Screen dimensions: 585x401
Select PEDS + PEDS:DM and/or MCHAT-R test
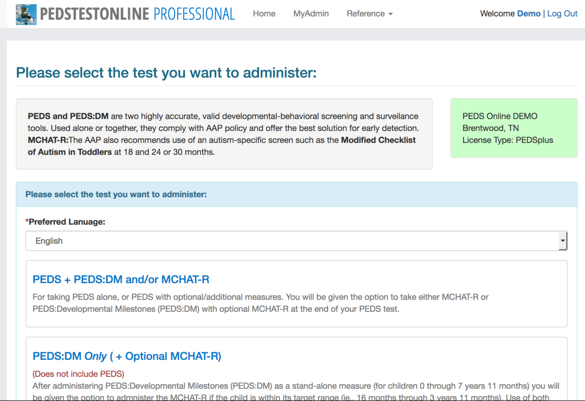pos(121,280)
